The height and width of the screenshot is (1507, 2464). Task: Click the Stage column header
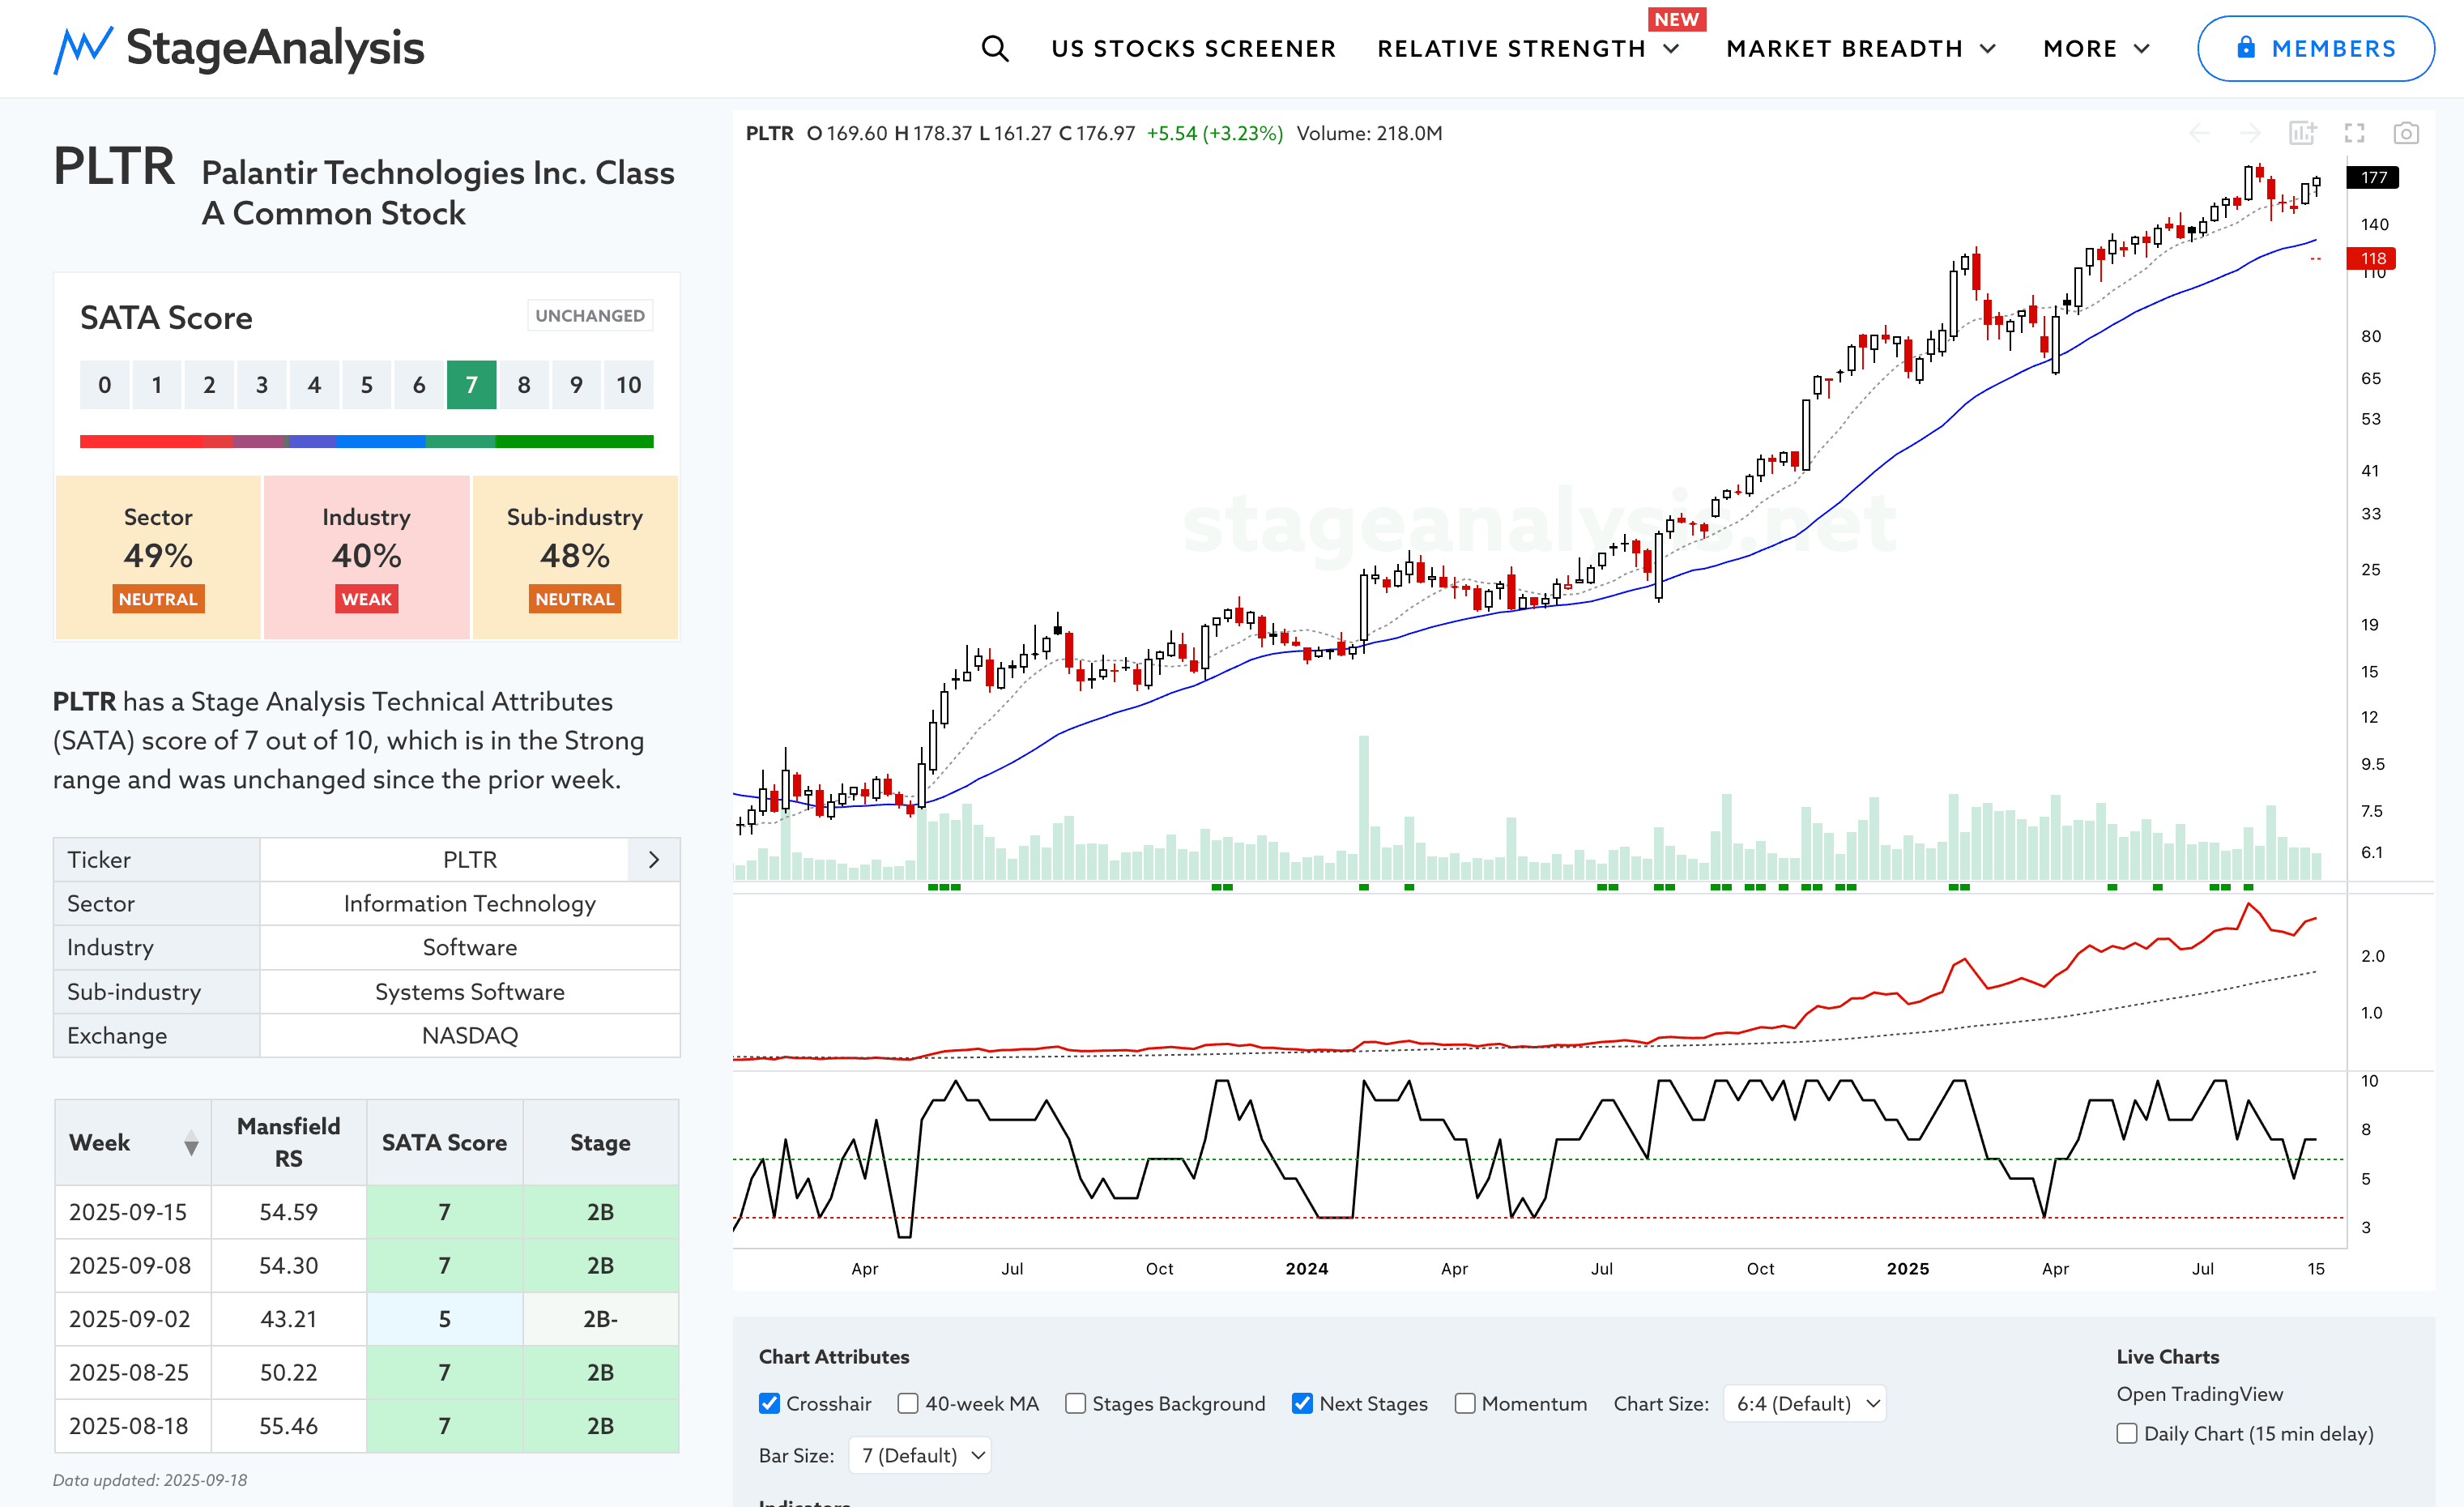(x=600, y=1142)
